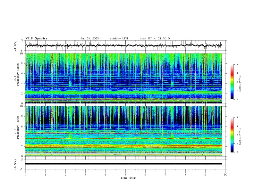Click the ch.1 "Frequency (kHz)" axis label
This screenshot has width=254, height=196.
click(18, 74)
